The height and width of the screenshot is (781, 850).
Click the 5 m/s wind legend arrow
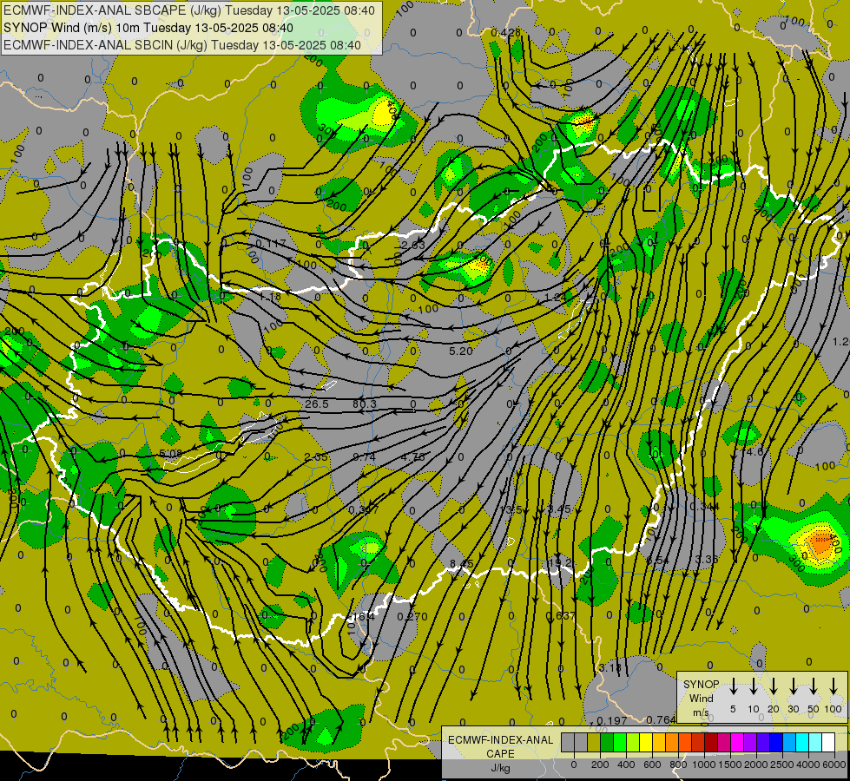pyautogui.click(x=734, y=686)
